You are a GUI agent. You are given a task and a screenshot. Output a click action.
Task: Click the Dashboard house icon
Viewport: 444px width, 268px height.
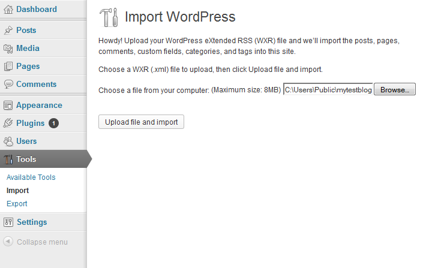point(8,10)
